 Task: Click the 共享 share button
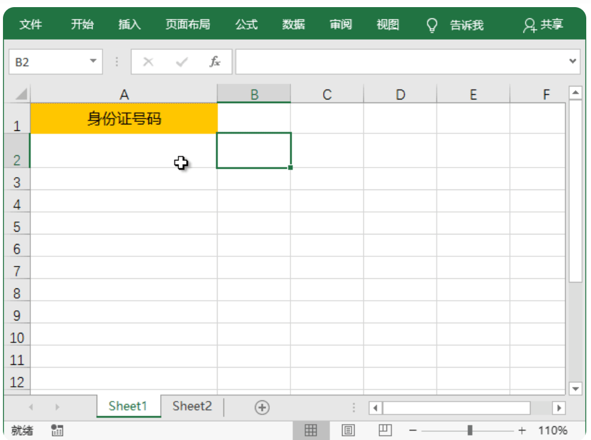pos(543,25)
